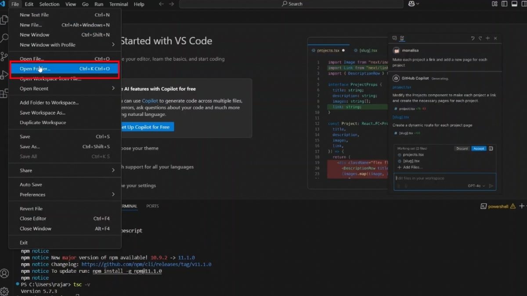Click the title bar Search box
This screenshot has width=527, height=296.
(x=291, y=4)
